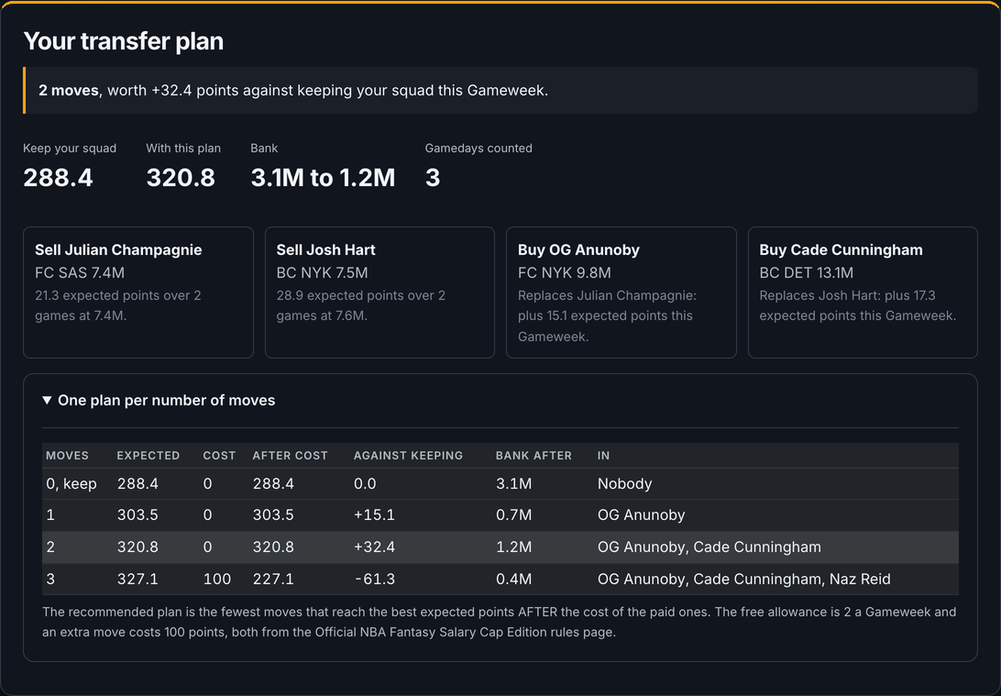Click the 2 moves summary banner
The height and width of the screenshot is (696, 1001).
pyautogui.click(x=500, y=90)
